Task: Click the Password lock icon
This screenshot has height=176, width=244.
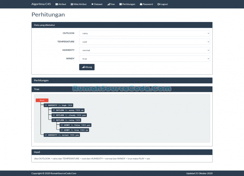Action: pos(141,4)
